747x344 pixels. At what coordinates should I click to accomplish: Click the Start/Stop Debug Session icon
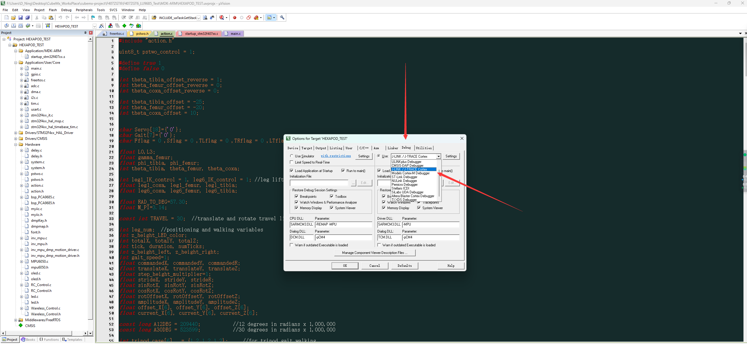(222, 18)
